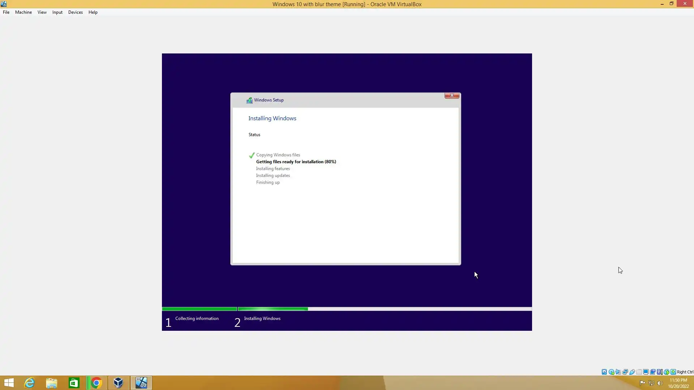Click the shared folders status icon

pos(639,372)
